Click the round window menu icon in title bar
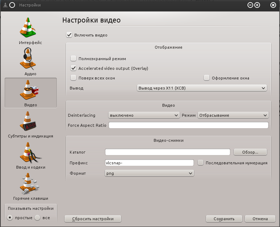This screenshot has height=227, width=280. (x=12, y=5)
